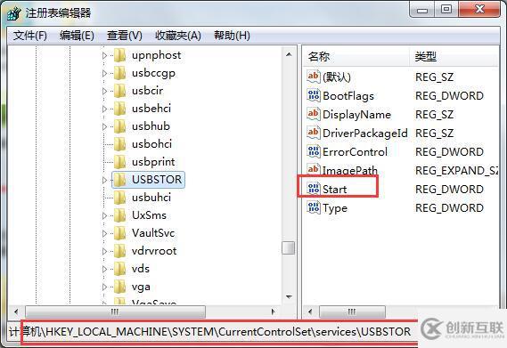Expand the vds tree node

(x=104, y=269)
